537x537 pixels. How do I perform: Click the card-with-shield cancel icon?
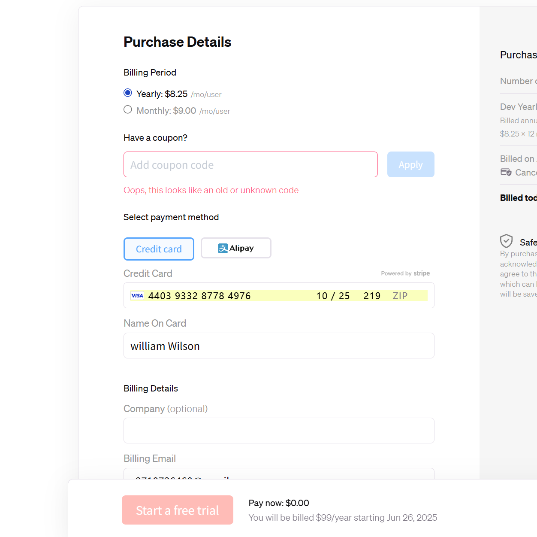(506, 172)
